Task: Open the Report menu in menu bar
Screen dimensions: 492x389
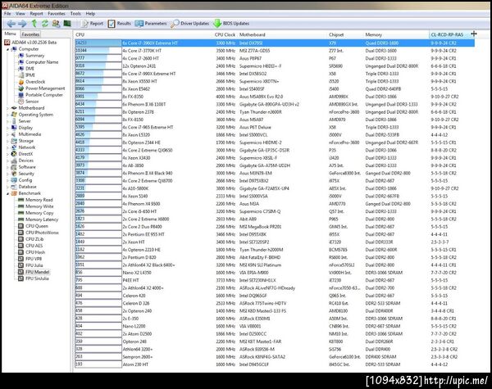Action: pyautogui.click(x=36, y=14)
